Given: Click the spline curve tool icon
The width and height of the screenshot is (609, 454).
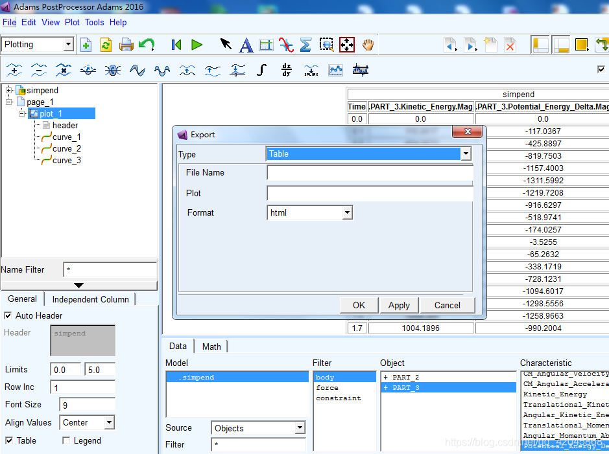Looking at the screenshot, I should coord(311,70).
